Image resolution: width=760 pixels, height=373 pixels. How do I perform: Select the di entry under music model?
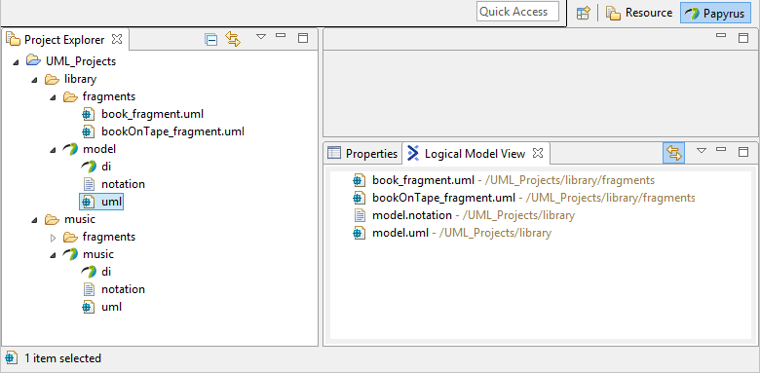tap(106, 272)
